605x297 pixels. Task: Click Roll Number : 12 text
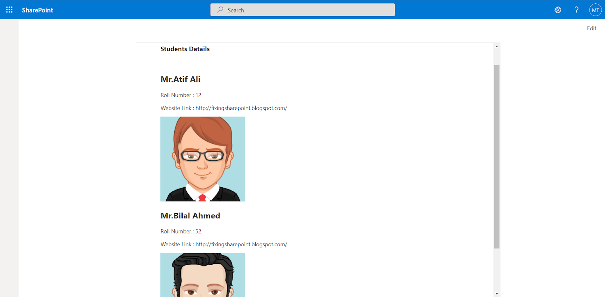tap(181, 95)
